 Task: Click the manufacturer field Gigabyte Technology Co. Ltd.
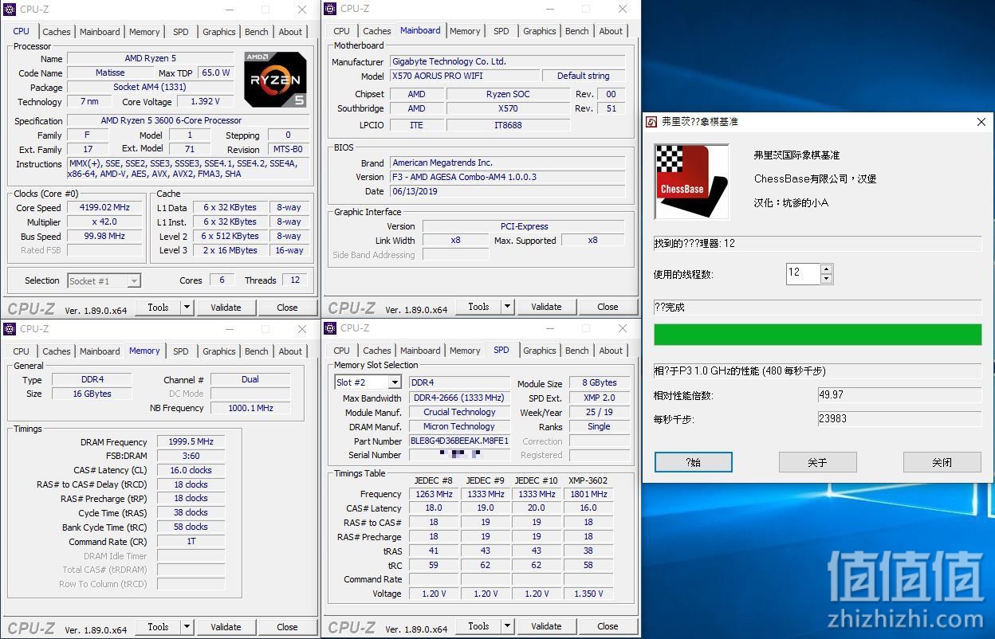[508, 61]
